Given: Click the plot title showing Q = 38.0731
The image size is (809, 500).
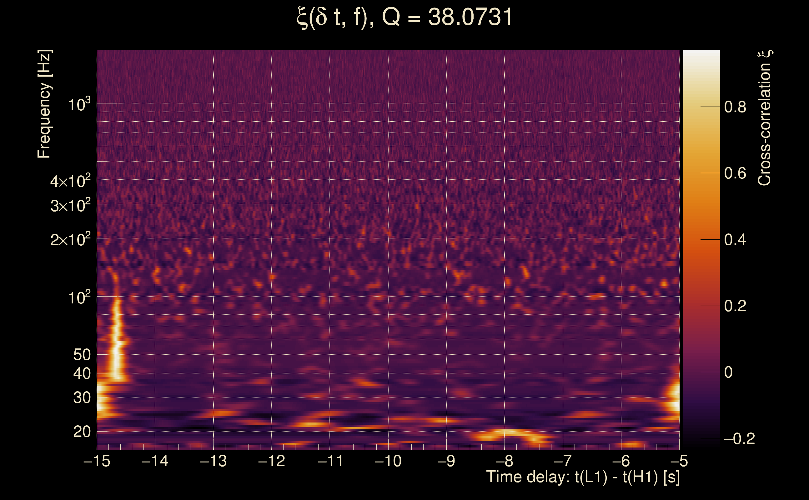Looking at the screenshot, I should (x=404, y=17).
